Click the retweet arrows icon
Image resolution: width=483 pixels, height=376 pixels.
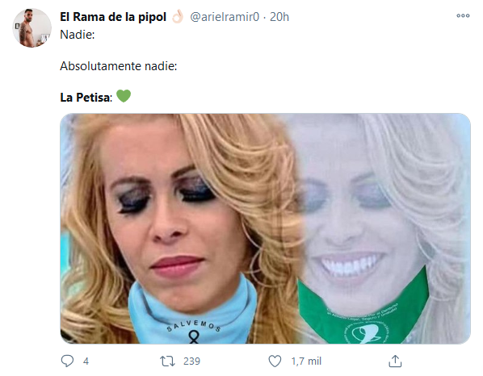click(167, 361)
